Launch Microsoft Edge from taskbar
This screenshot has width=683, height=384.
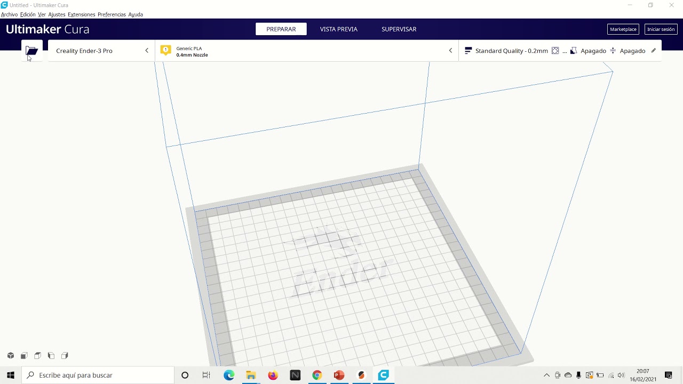point(229,375)
